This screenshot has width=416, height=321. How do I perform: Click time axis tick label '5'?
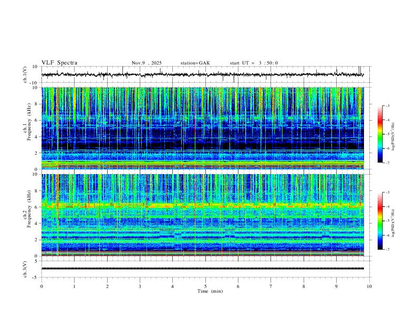coord(205,286)
